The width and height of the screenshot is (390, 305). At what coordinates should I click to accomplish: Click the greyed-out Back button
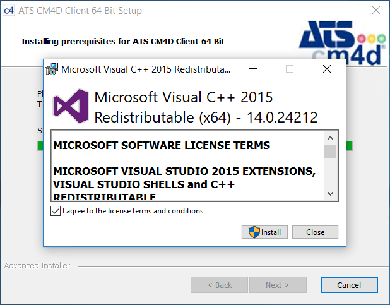[219, 285]
